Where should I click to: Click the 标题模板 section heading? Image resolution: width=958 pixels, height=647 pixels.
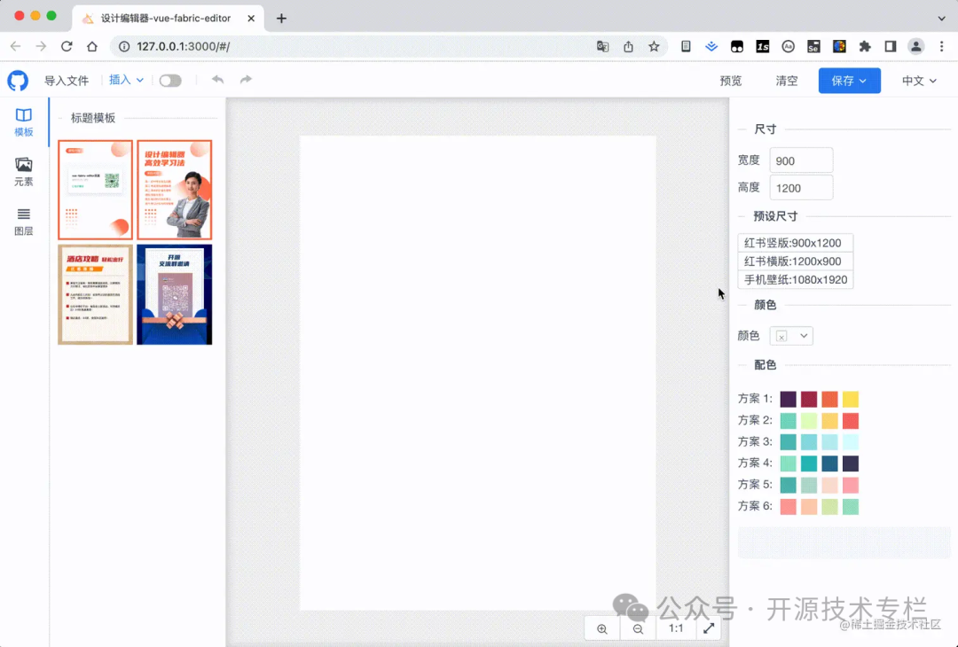[x=93, y=118]
